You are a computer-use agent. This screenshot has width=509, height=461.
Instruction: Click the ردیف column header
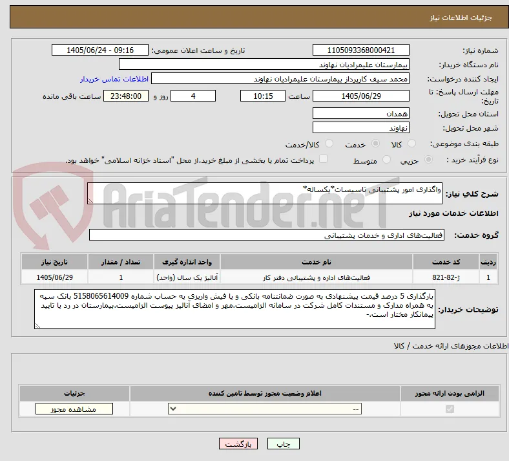(x=488, y=262)
